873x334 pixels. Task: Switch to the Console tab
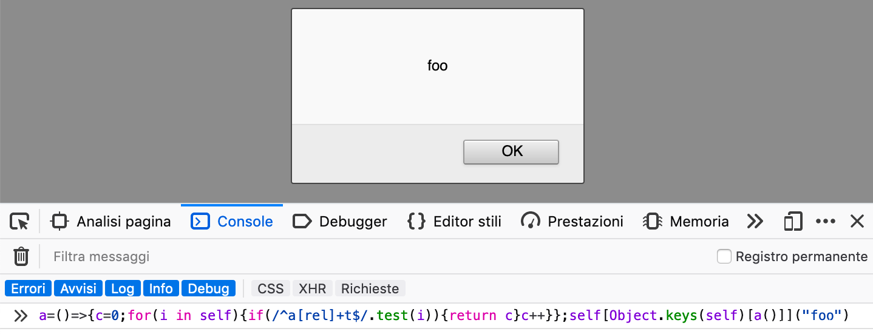(x=232, y=222)
